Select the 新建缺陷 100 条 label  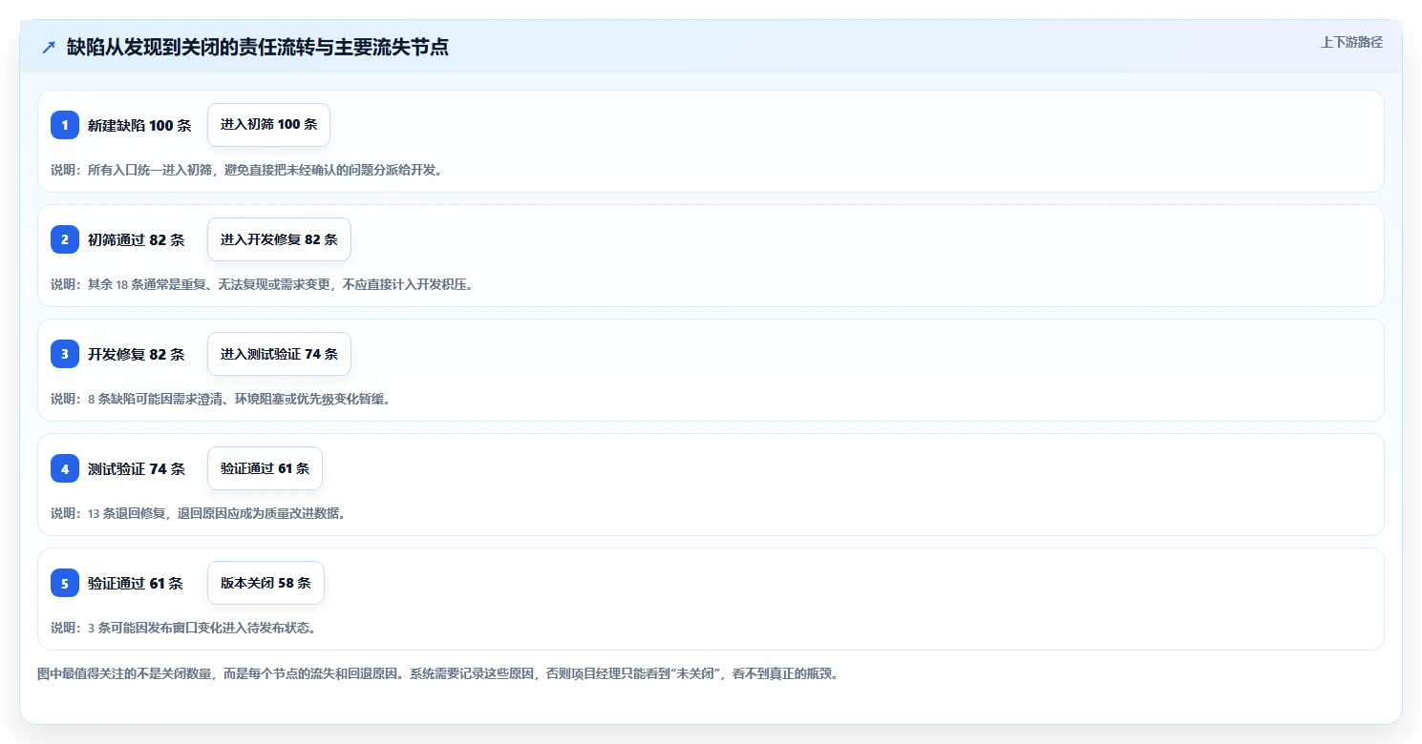pyautogui.click(x=139, y=125)
